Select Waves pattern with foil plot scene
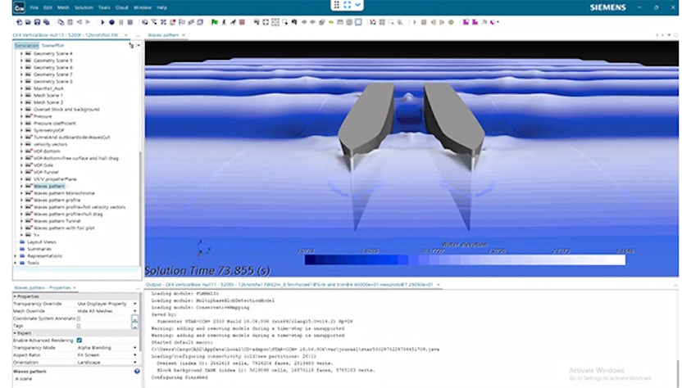 pyautogui.click(x=64, y=228)
